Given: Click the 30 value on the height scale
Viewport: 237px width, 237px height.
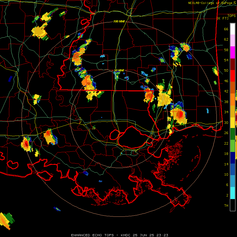Looking at the screenshot, I should (226, 122).
